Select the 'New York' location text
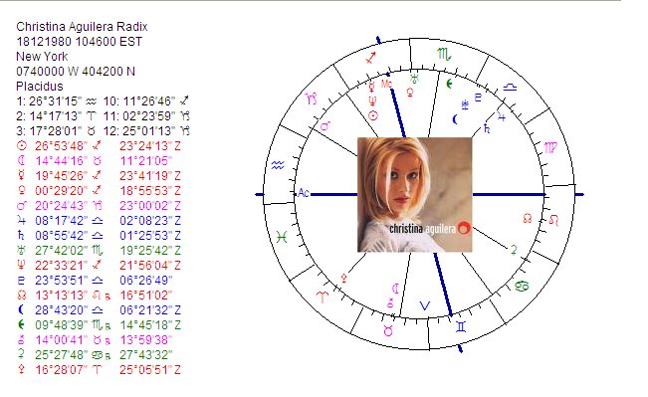The height and width of the screenshot is (397, 648). 42,56
